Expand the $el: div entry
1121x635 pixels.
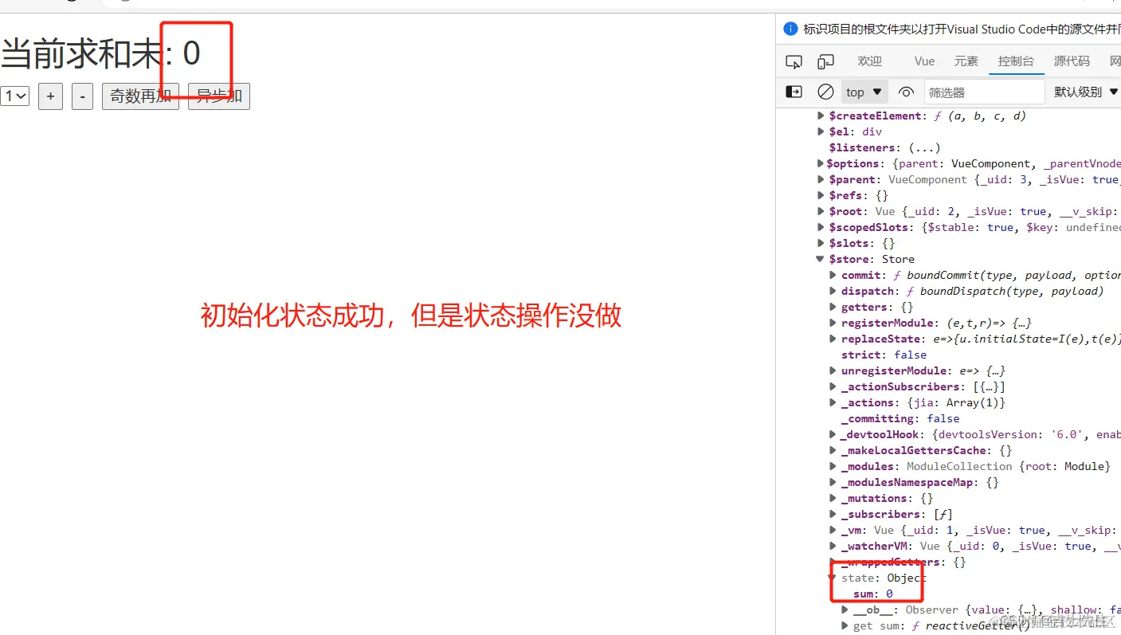(x=821, y=131)
